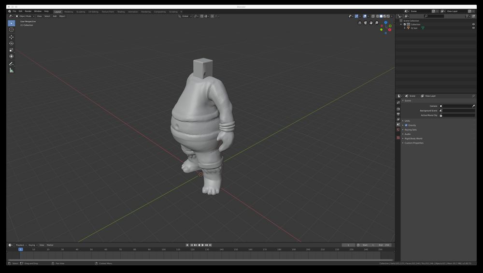The height and width of the screenshot is (273, 483).
Task: Click the Camera eyedropper icon
Action: tap(473, 106)
